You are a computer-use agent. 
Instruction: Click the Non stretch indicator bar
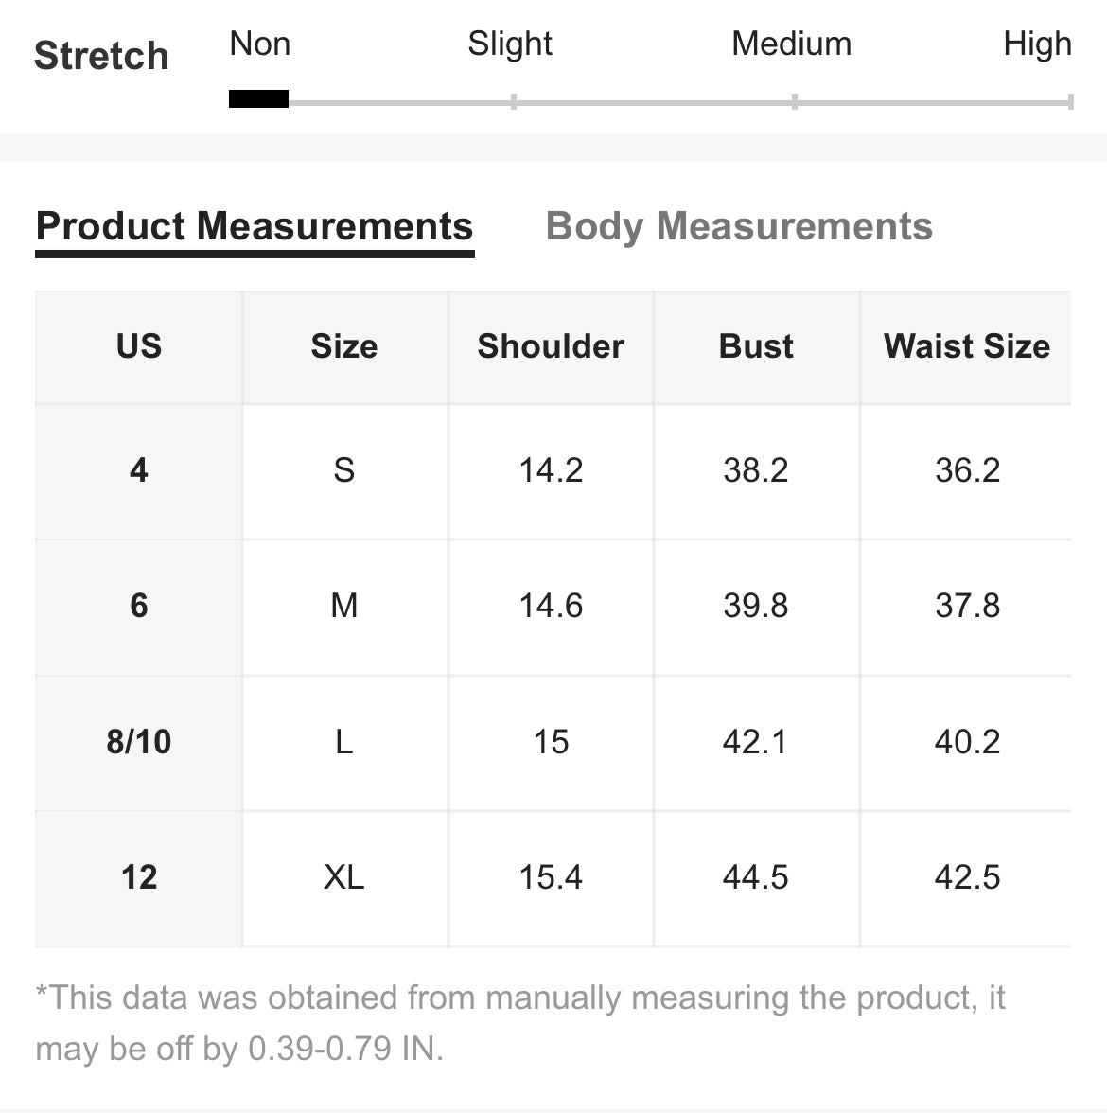click(258, 98)
